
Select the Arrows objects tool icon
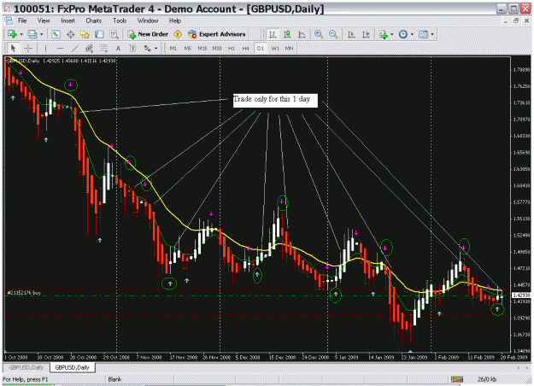(147, 49)
